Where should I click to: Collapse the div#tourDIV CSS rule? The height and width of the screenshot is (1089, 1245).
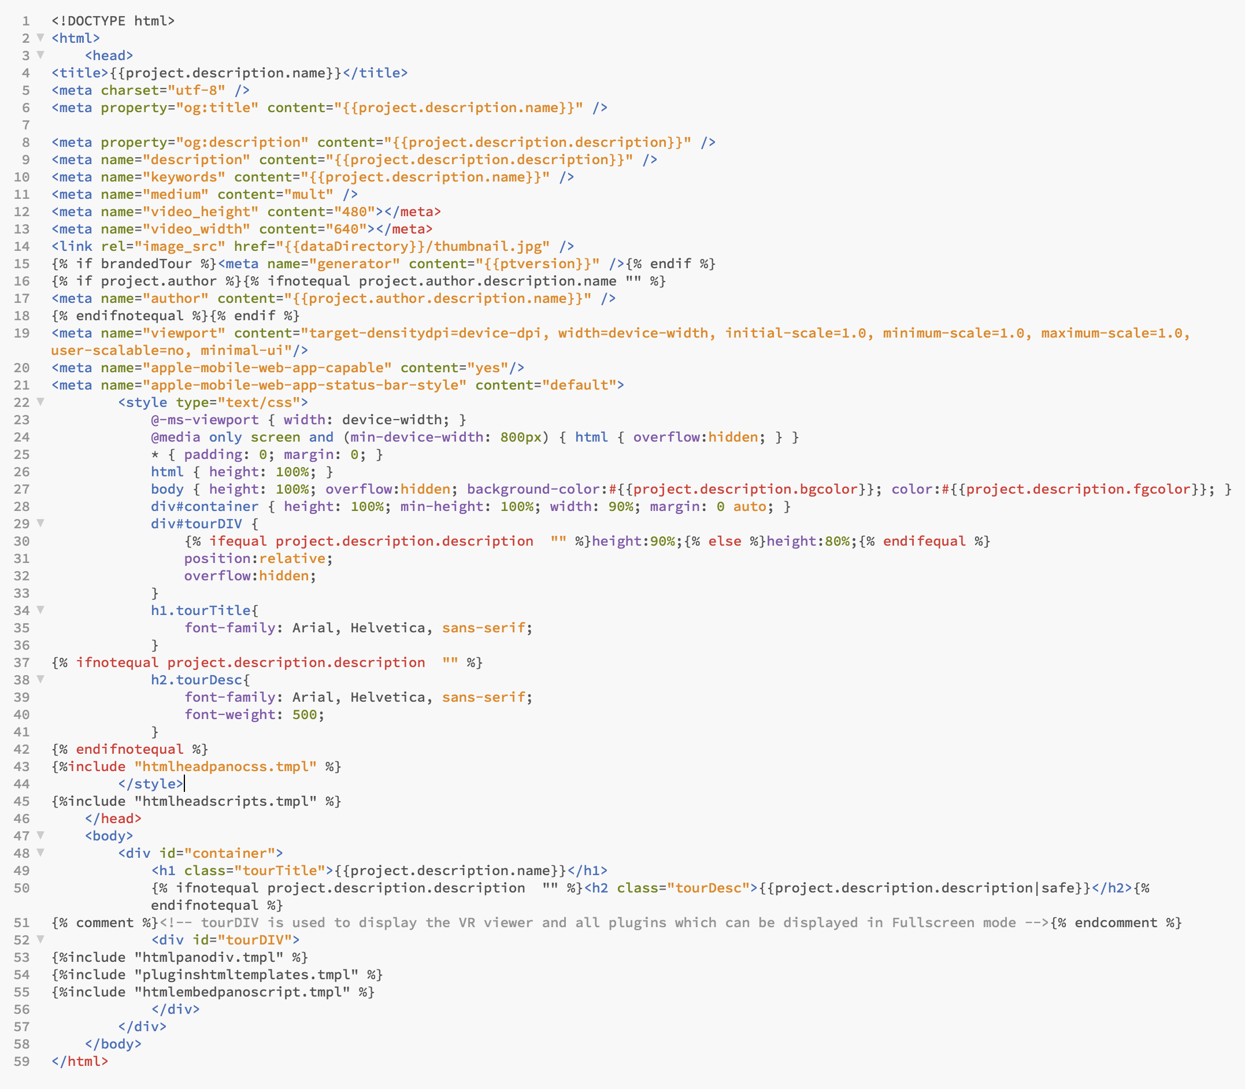point(40,523)
